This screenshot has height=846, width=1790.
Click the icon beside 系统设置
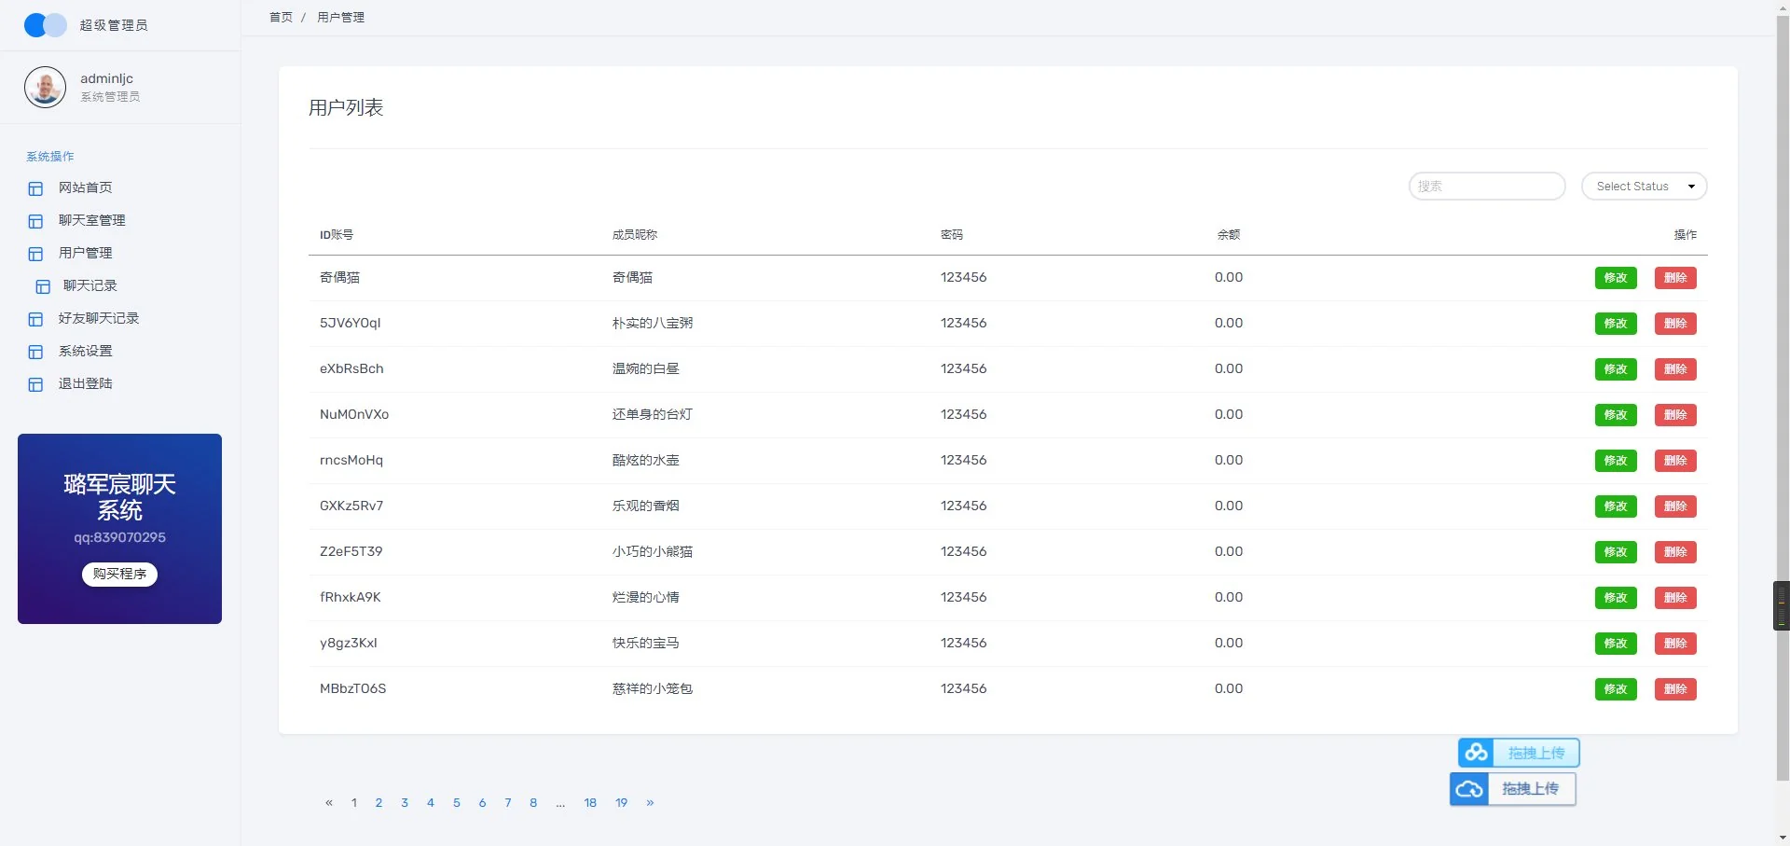click(35, 352)
